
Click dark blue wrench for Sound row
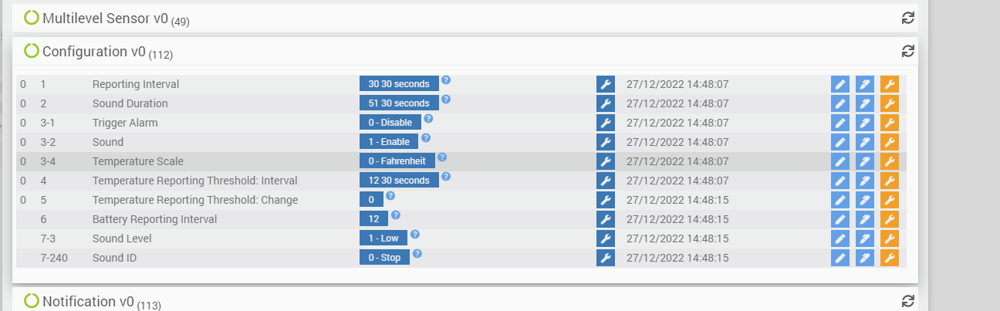click(x=606, y=142)
